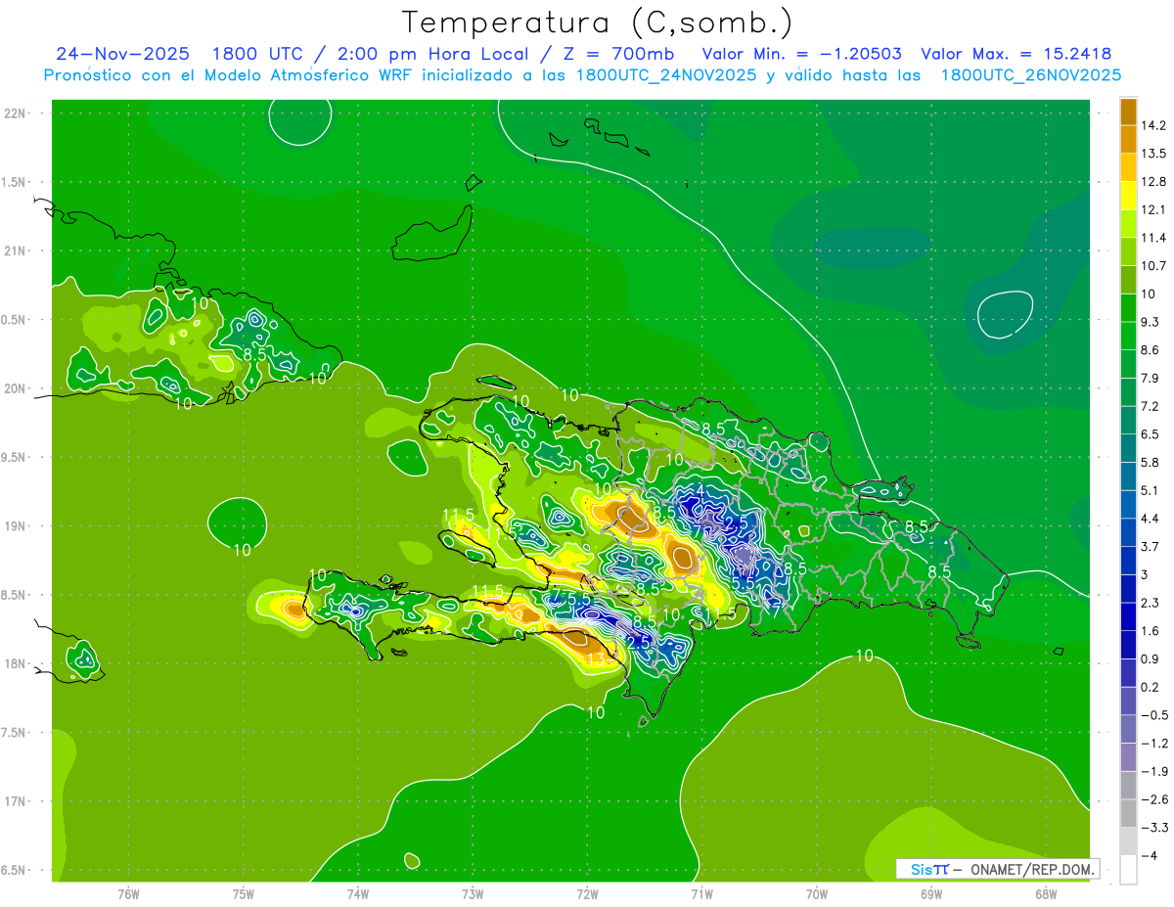Click the 'Temperatura (C,somb.)' chart title
The width and height of the screenshot is (1174, 907).
coord(597,23)
